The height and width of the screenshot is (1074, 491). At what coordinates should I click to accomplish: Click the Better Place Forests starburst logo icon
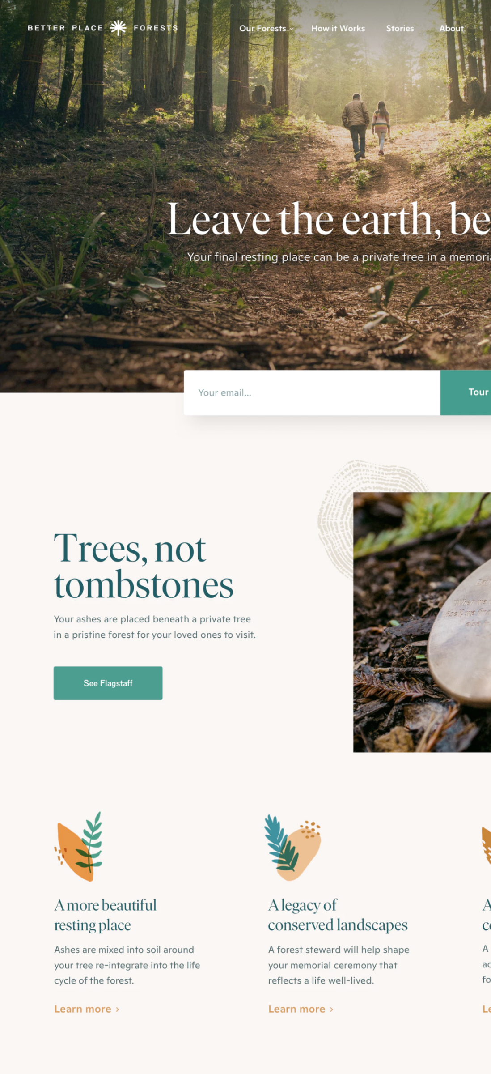[x=118, y=28]
